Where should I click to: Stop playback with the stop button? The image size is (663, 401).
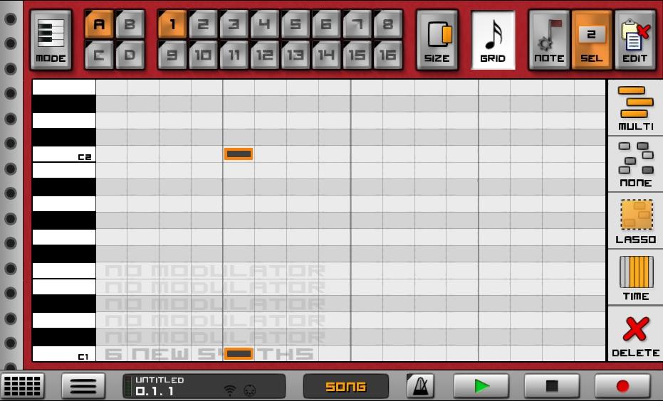[552, 385]
